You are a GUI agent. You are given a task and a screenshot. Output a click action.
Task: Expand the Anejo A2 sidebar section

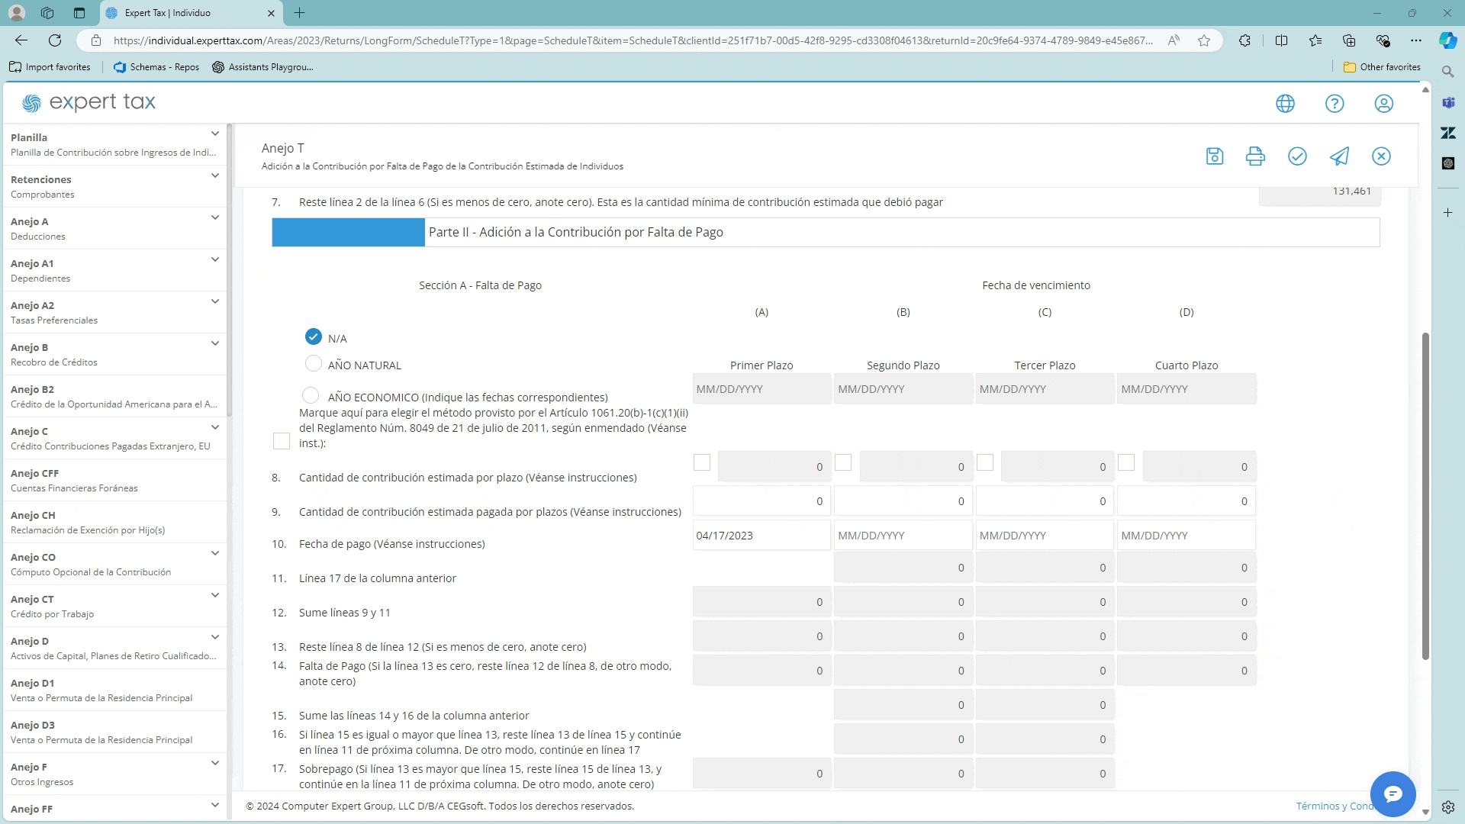215,302
